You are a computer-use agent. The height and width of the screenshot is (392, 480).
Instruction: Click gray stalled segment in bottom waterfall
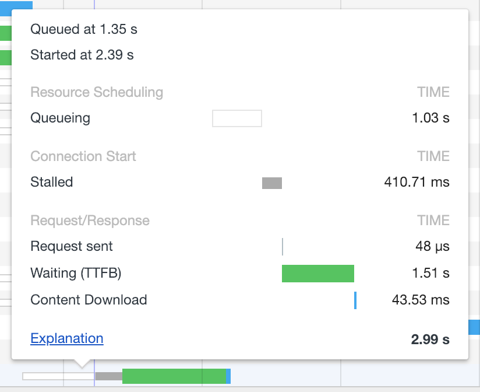pyautogui.click(x=109, y=376)
